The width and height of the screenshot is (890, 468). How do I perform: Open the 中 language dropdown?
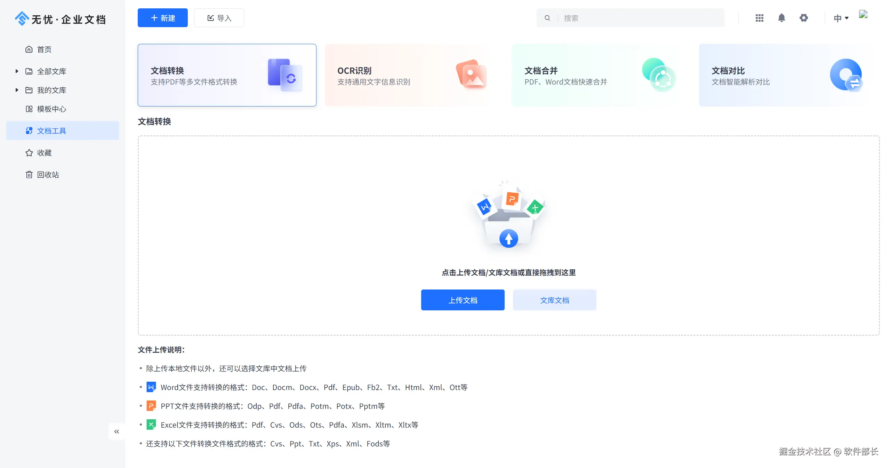841,18
